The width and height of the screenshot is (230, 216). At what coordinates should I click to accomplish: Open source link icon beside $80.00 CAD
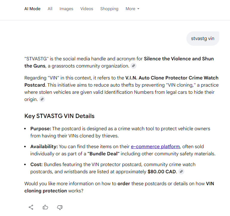click(181, 171)
